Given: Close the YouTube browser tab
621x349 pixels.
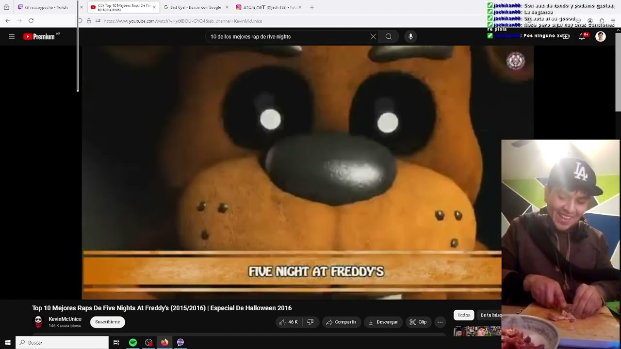Looking at the screenshot, I should point(154,7).
